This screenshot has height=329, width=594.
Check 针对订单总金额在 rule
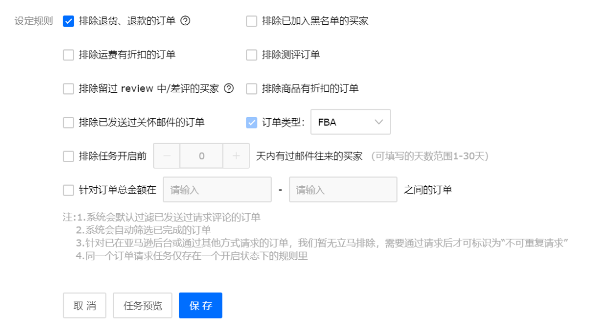68,189
